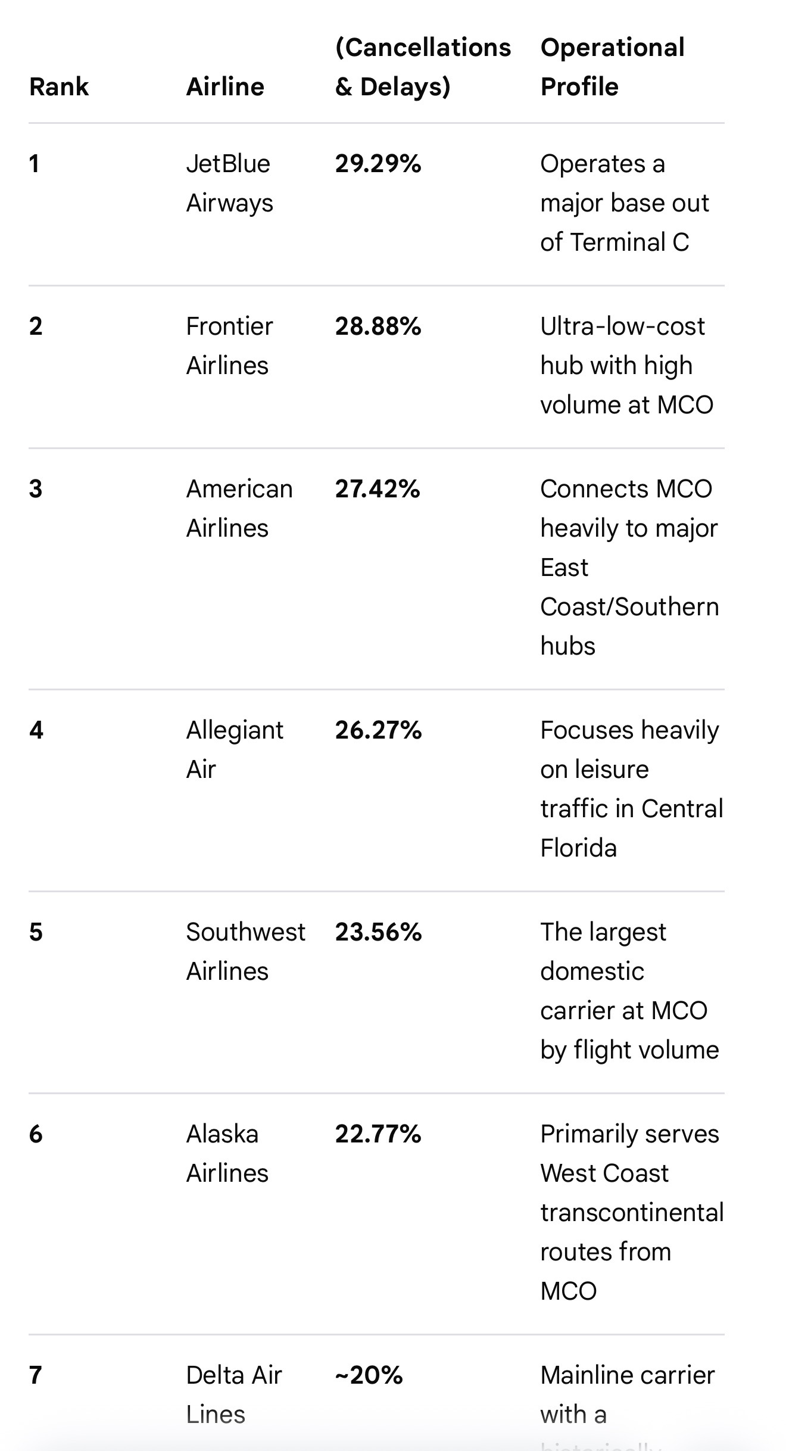Tap the Operational Profile column header
Viewport: 786px width, 1451px height.
[x=612, y=67]
